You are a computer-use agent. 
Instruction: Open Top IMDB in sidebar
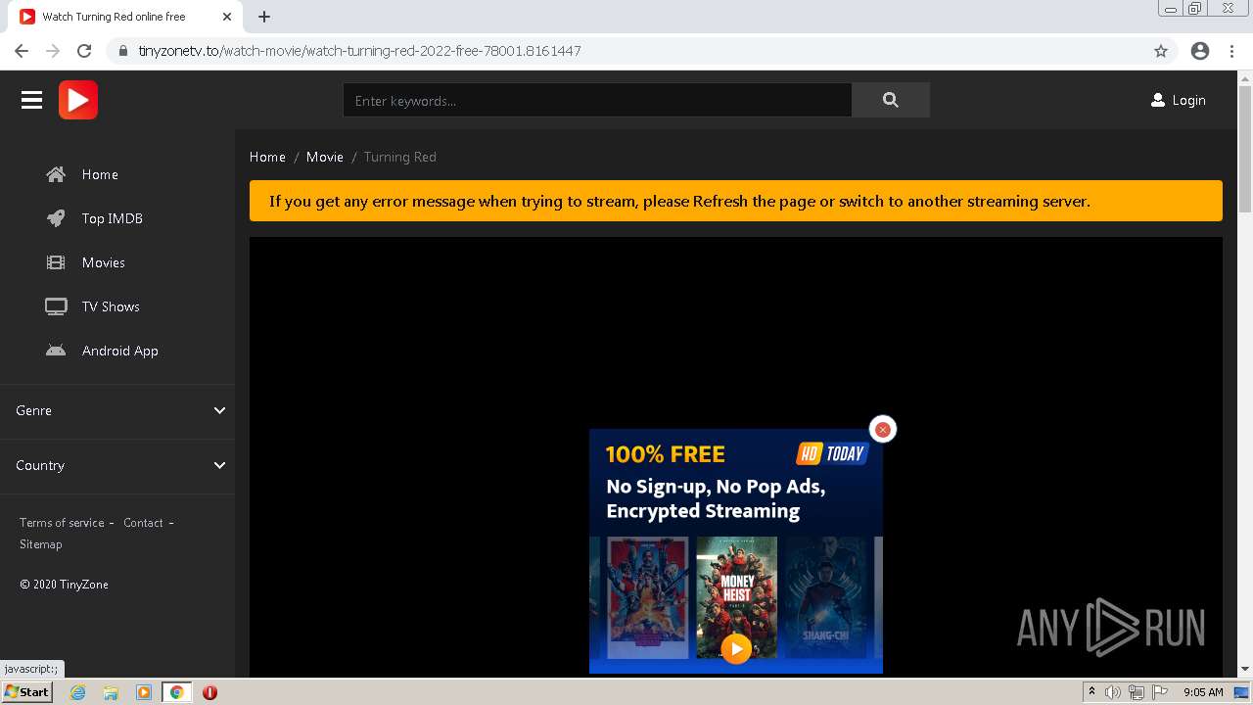point(113,218)
